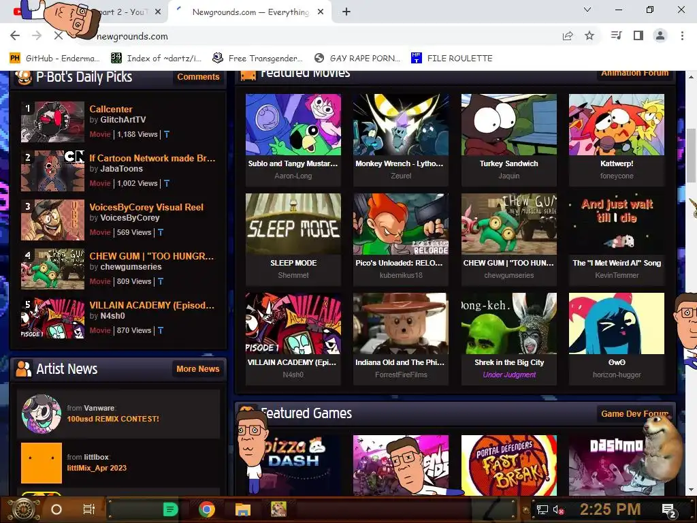Visit JabaToons author profile
This screenshot has width=697, height=523.
121,169
